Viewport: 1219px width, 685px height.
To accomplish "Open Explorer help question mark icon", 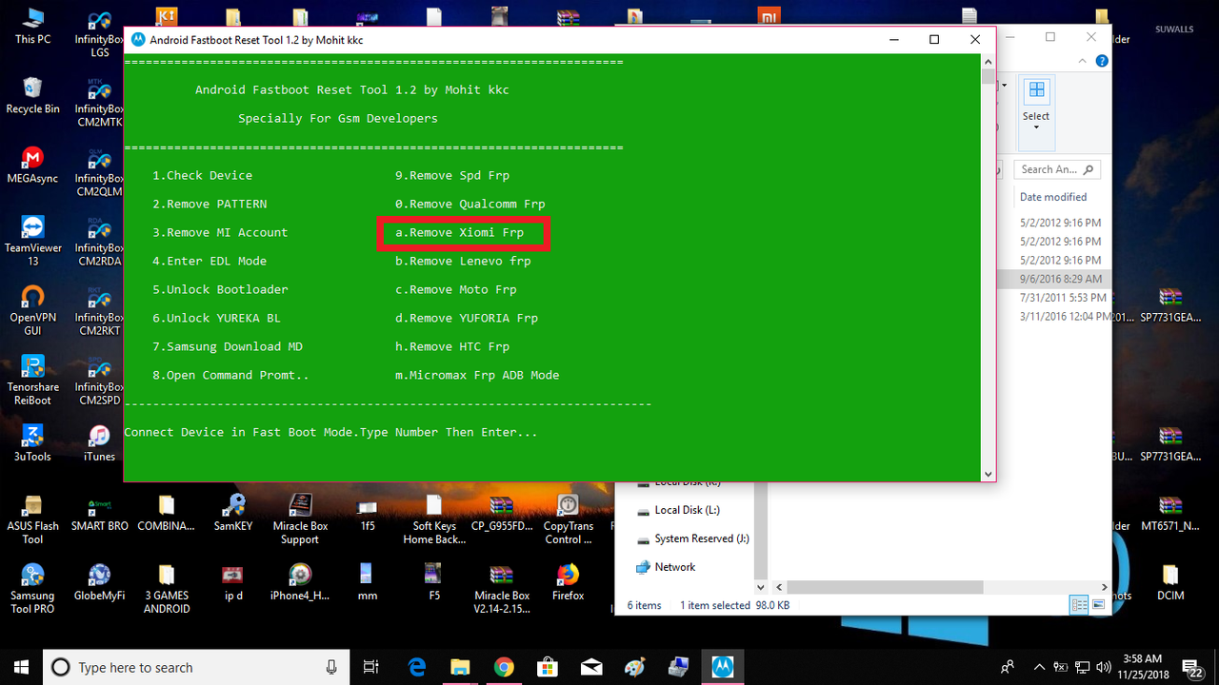I will coord(1102,61).
